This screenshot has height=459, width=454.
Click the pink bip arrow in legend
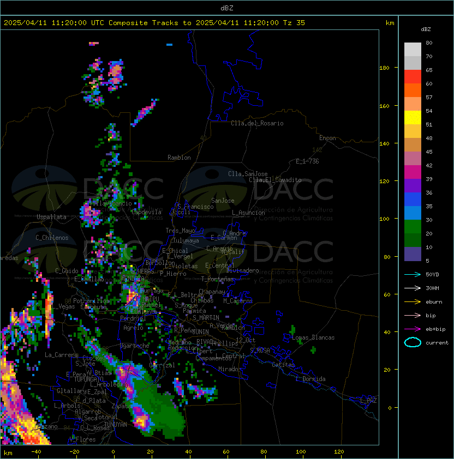tap(413, 315)
